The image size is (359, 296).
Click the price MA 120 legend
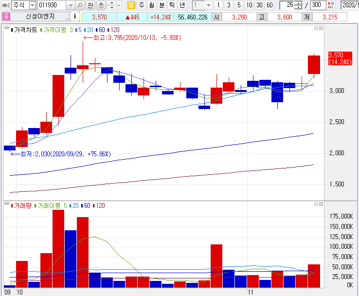113,30
